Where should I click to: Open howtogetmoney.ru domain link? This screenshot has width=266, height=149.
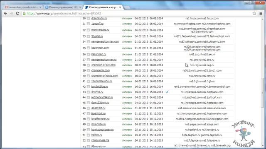point(103,130)
